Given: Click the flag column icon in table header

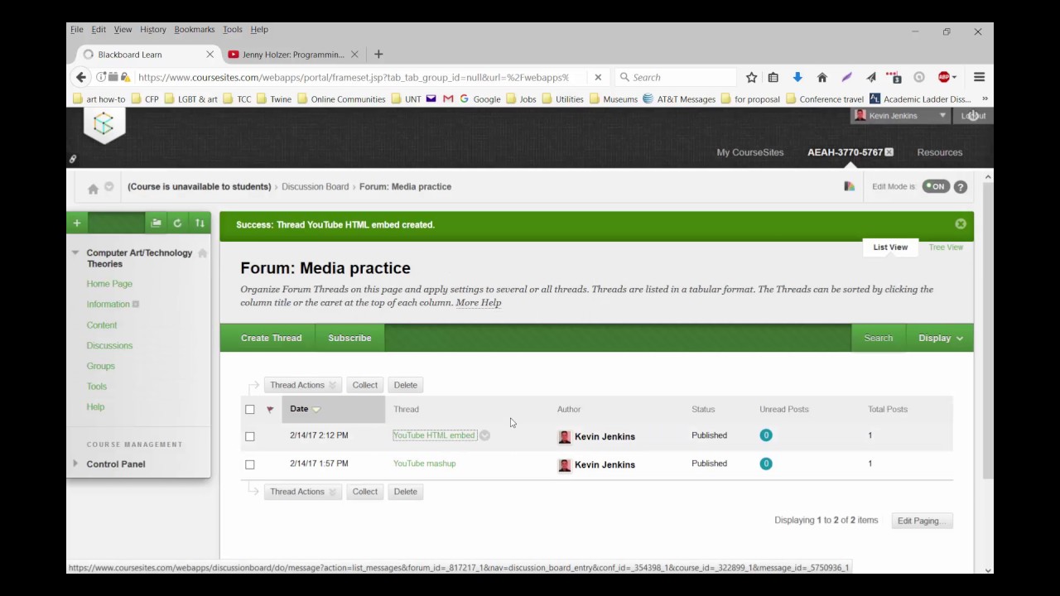Looking at the screenshot, I should point(270,409).
